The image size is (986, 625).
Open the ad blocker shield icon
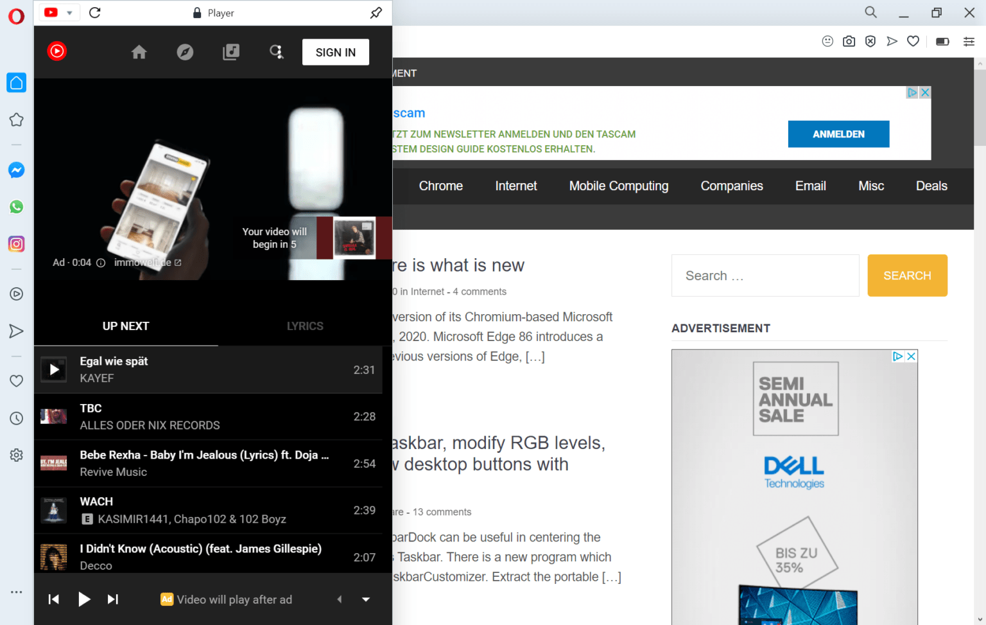[870, 40]
